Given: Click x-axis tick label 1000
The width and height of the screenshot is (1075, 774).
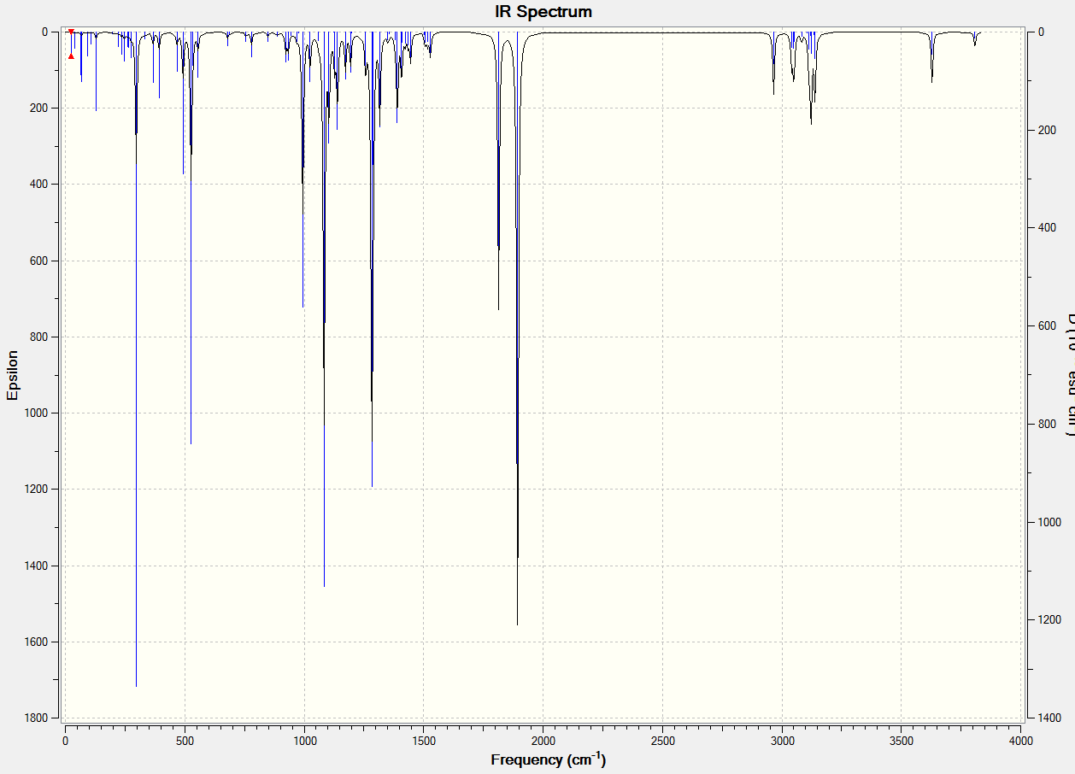Looking at the screenshot, I should [304, 740].
